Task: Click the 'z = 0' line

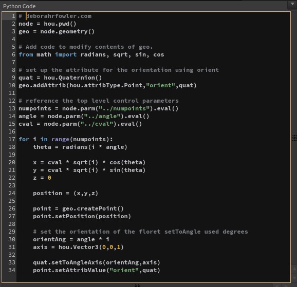Action: click(42, 178)
